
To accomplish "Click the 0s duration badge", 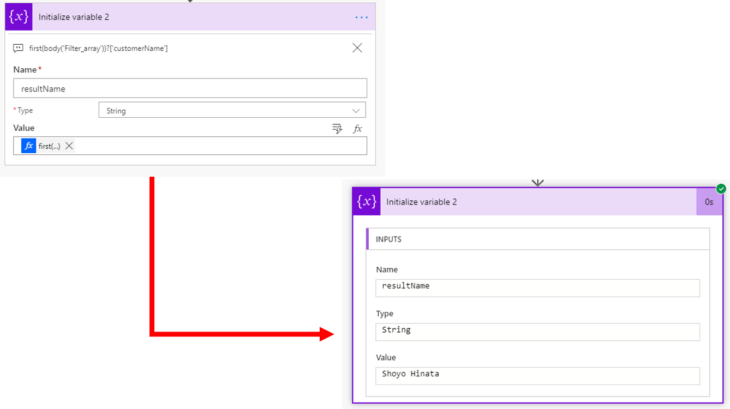I will [x=709, y=202].
